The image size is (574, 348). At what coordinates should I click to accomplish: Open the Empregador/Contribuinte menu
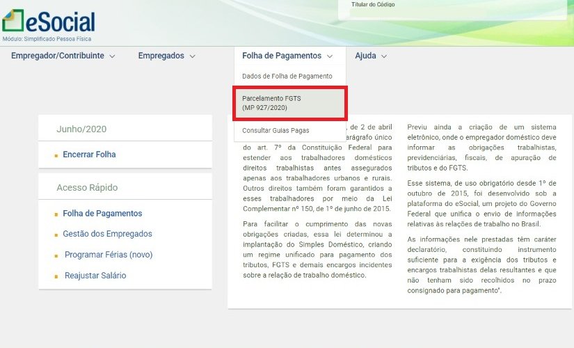point(57,56)
